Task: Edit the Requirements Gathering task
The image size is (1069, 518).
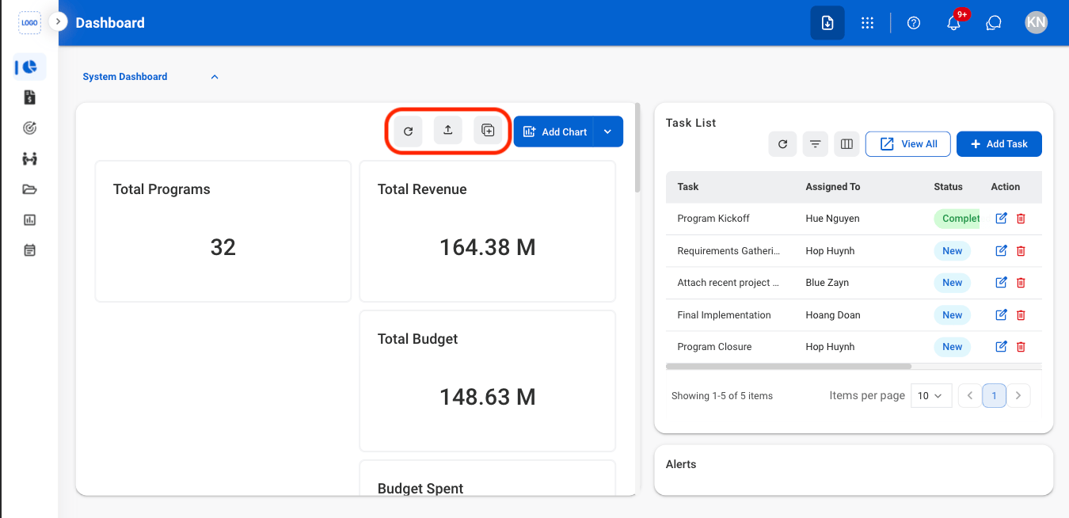Action: (x=1001, y=251)
